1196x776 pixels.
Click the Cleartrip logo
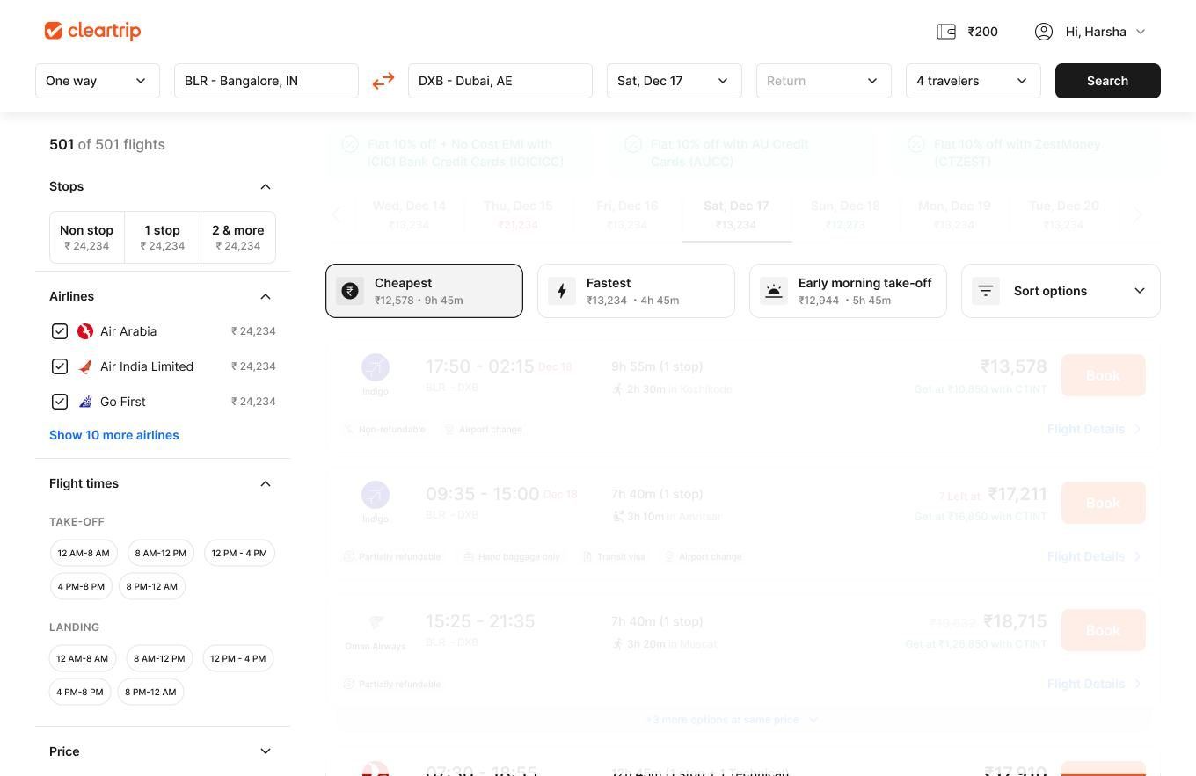click(92, 31)
